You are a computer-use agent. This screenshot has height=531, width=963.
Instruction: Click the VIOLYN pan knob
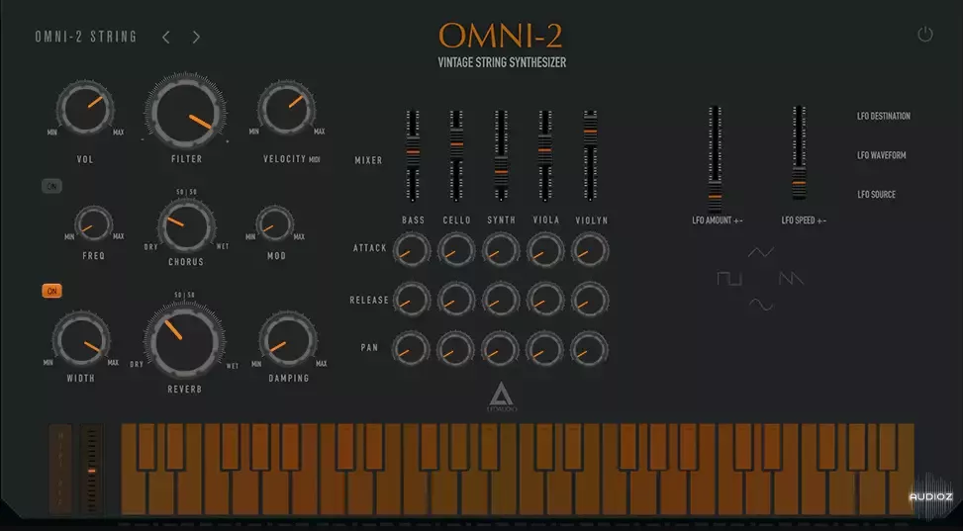pyautogui.click(x=589, y=349)
